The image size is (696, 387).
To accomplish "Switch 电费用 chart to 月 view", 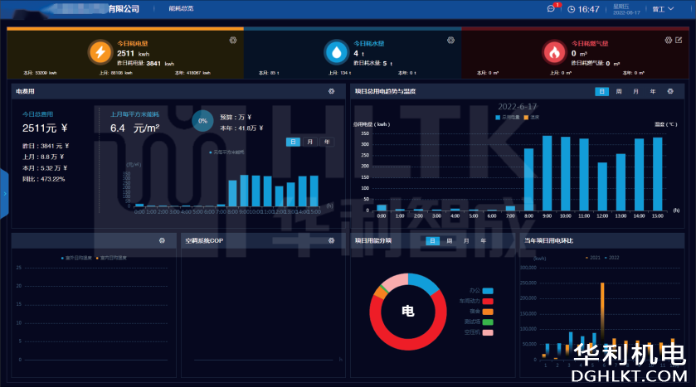I will point(309,142).
